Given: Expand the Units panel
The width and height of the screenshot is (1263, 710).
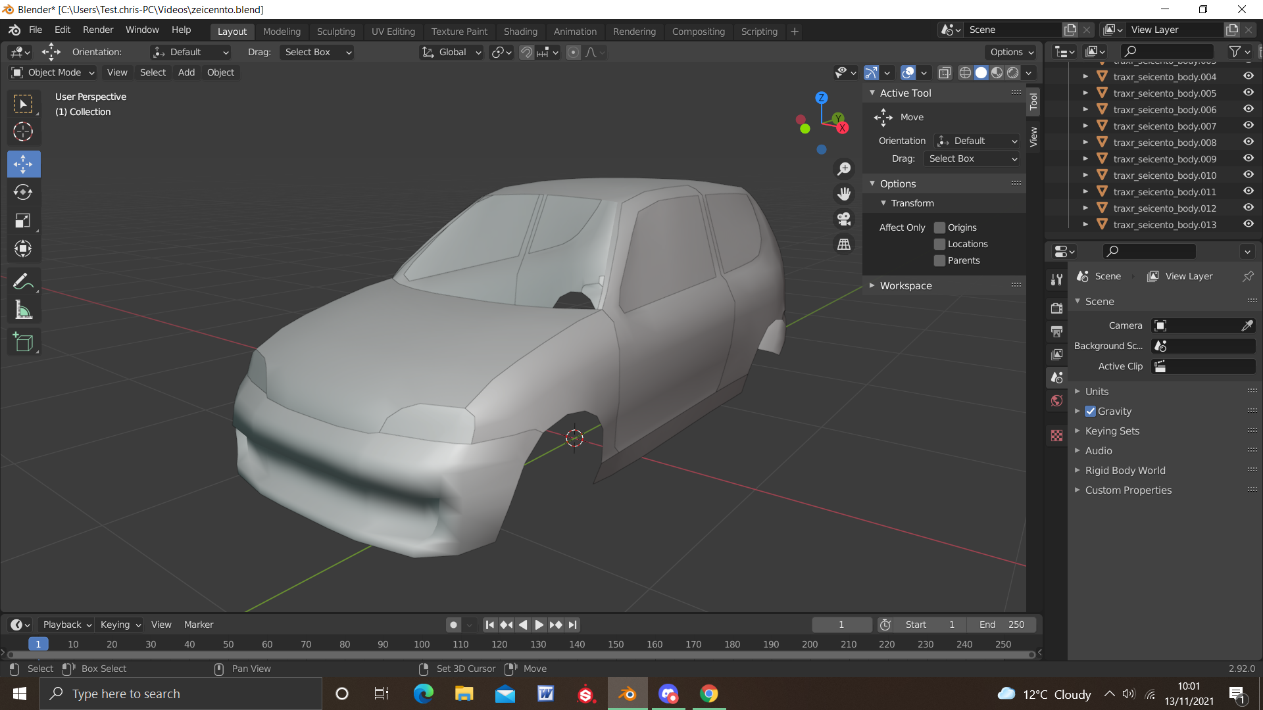Looking at the screenshot, I should pos(1097,391).
